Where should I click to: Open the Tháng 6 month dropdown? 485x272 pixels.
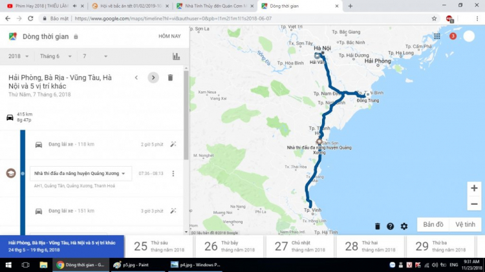click(x=56, y=56)
